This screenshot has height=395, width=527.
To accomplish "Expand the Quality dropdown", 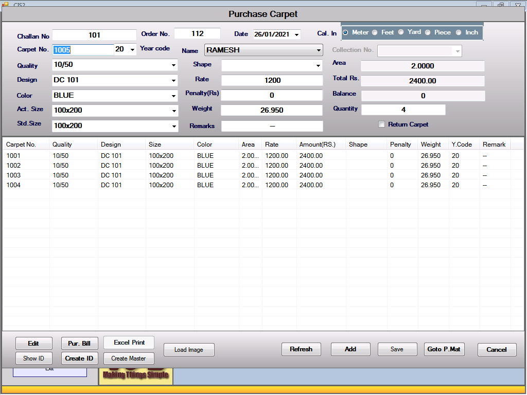I will [173, 65].
